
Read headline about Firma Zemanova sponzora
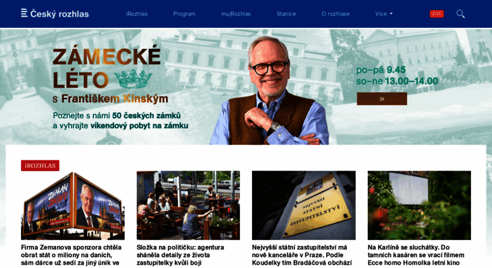(x=72, y=255)
